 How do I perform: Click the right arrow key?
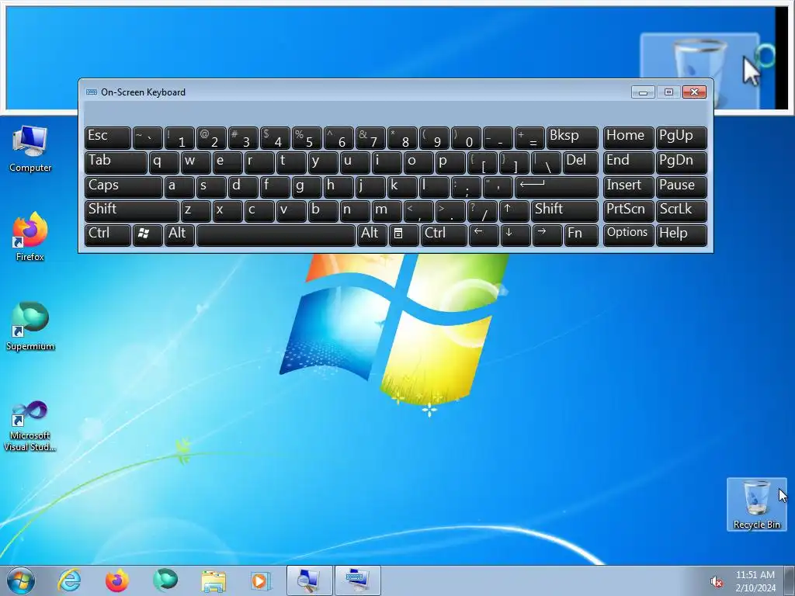pos(547,235)
